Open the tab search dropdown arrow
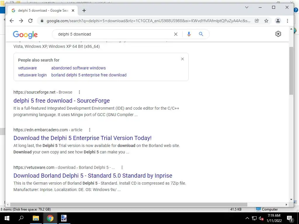The image size is (299, 224). pos(246,7)
